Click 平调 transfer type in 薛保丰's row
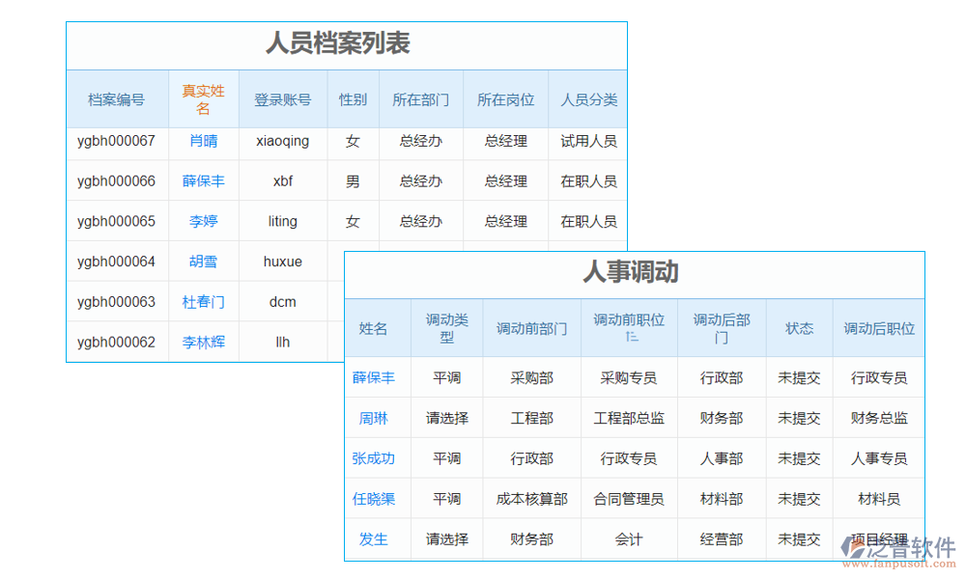This screenshot has width=966, height=579. point(447,377)
